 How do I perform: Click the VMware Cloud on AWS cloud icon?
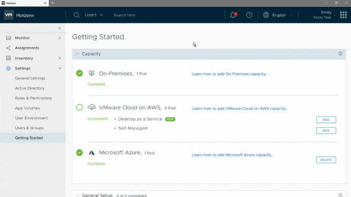click(92, 107)
